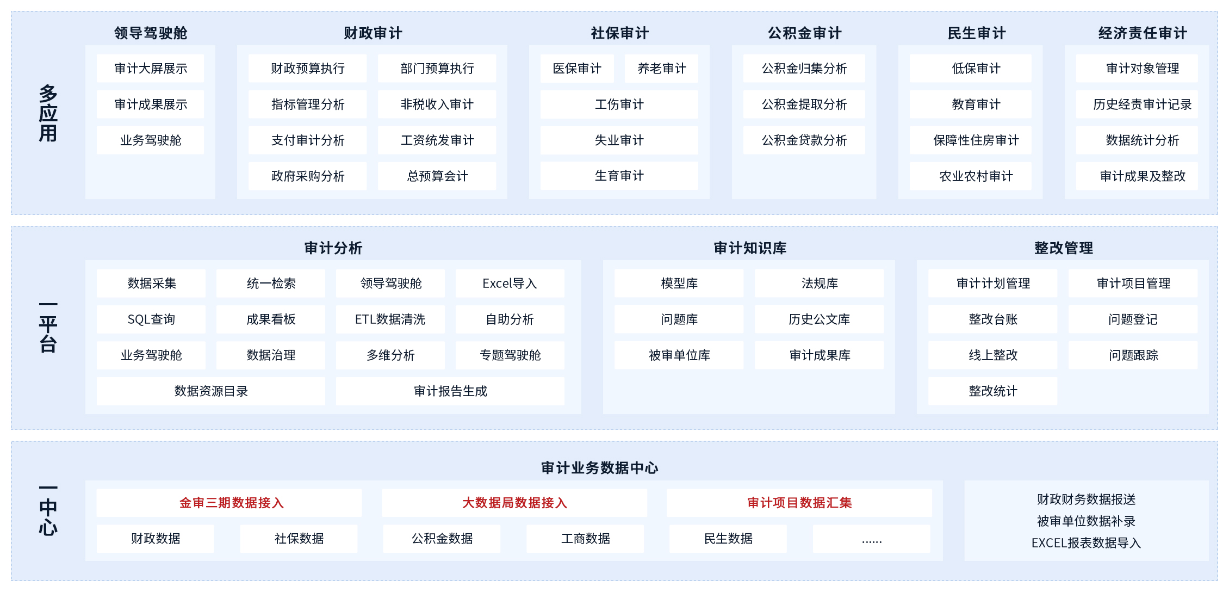Open 自助分析 module
The height and width of the screenshot is (592, 1229).
click(510, 319)
